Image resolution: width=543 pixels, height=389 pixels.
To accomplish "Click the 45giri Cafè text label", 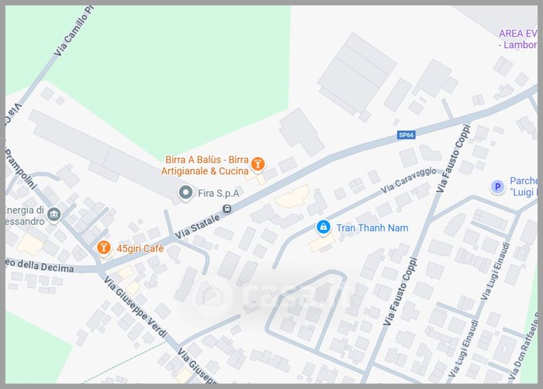I will coord(141,248).
